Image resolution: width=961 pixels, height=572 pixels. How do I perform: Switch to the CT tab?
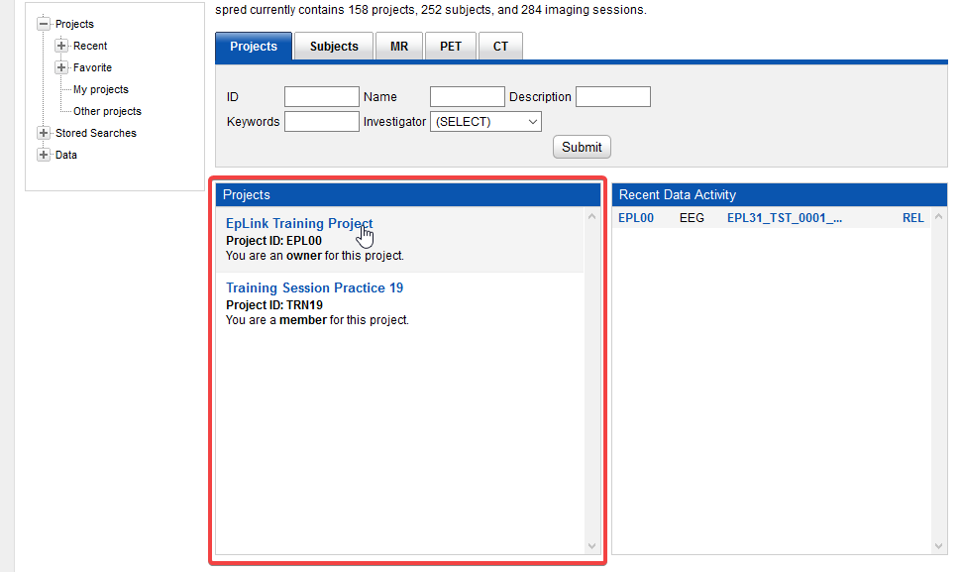click(x=500, y=47)
